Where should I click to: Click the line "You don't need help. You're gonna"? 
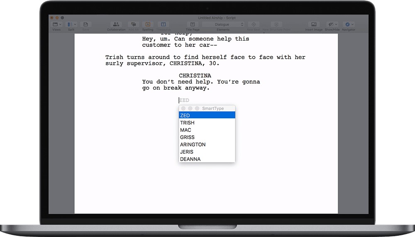201,82
